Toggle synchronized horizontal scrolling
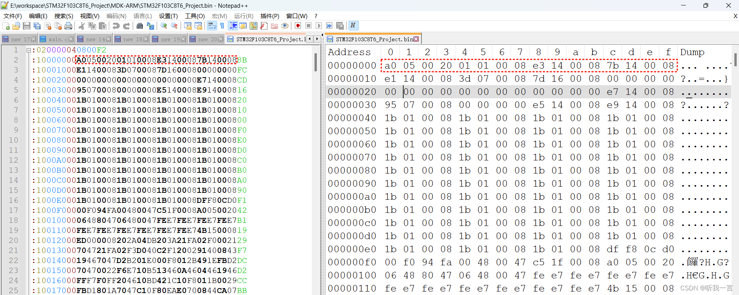 [198, 26]
